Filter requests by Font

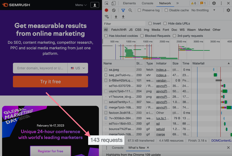click(166, 30)
